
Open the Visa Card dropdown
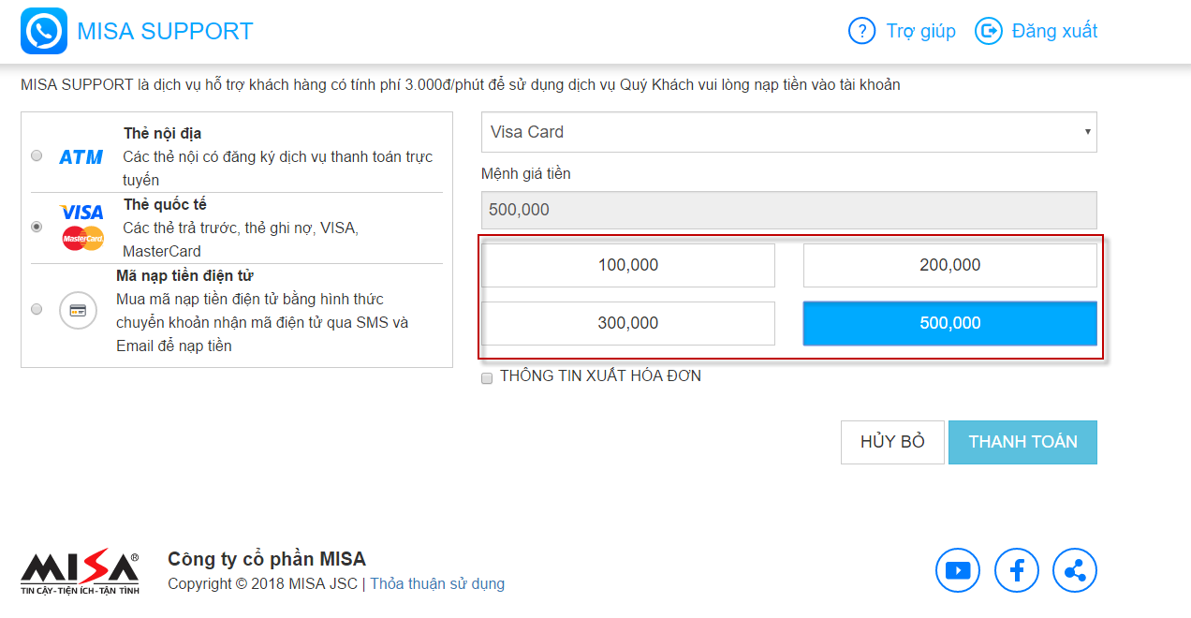coord(789,132)
